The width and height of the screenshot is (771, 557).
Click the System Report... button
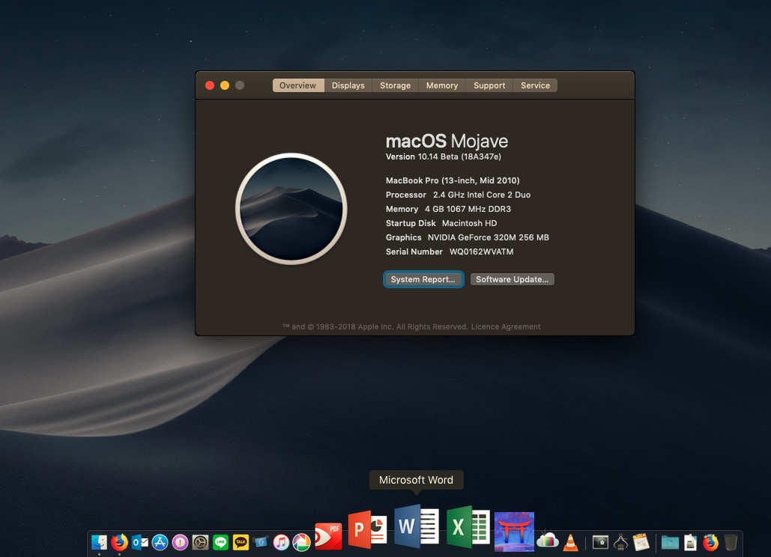423,279
